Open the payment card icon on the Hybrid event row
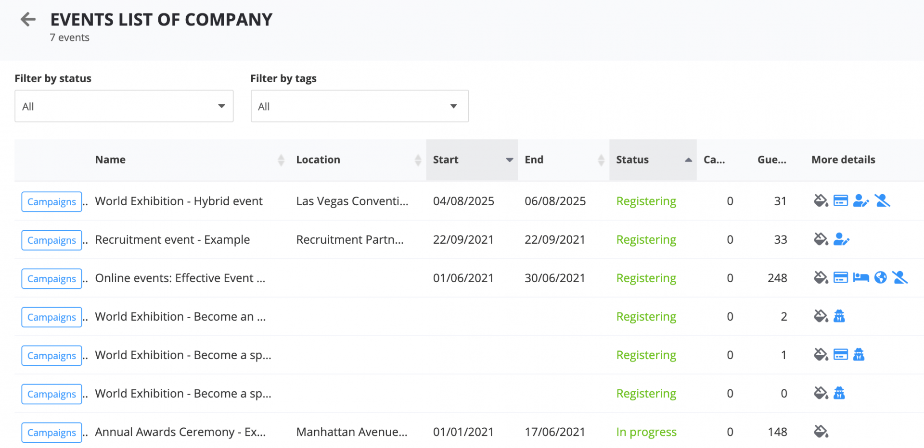The height and width of the screenshot is (448, 924). coord(841,201)
